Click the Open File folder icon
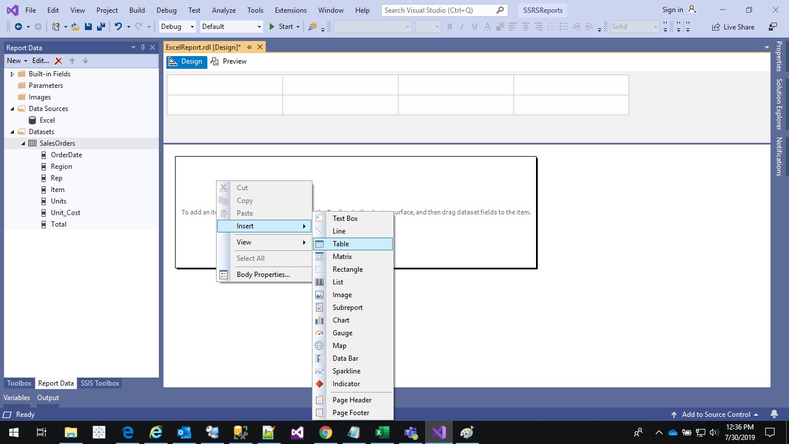Viewport: 789px width, 444px height. pos(75,27)
